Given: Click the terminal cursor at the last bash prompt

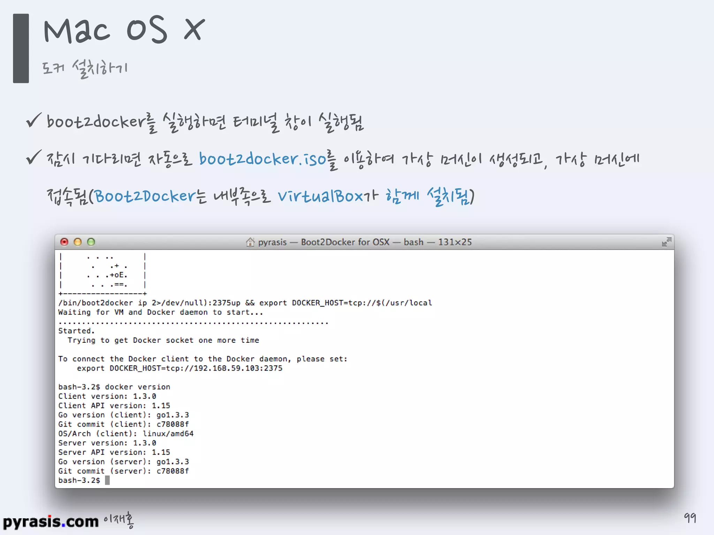Looking at the screenshot, I should point(107,480).
